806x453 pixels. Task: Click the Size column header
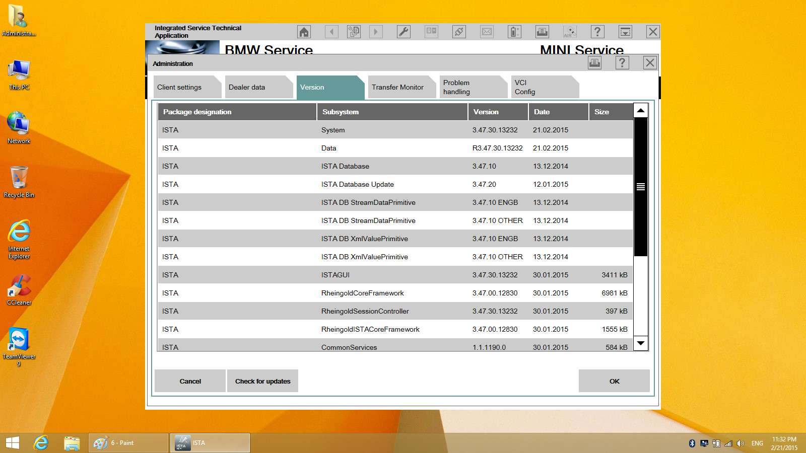(x=611, y=112)
